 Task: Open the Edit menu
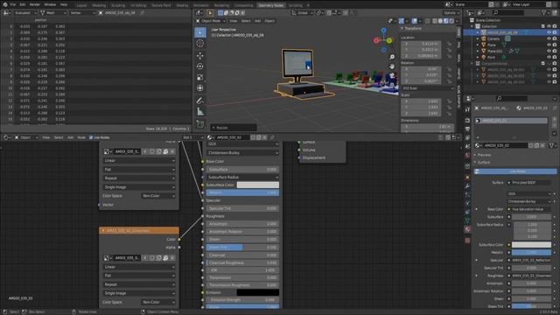pyautogui.click(x=23, y=4)
